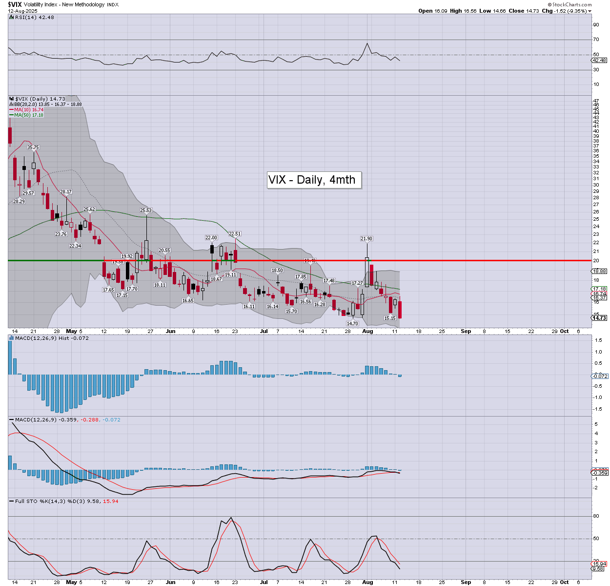
Task: Click the 42.48 RSI value tag
Action: [x=599, y=60]
